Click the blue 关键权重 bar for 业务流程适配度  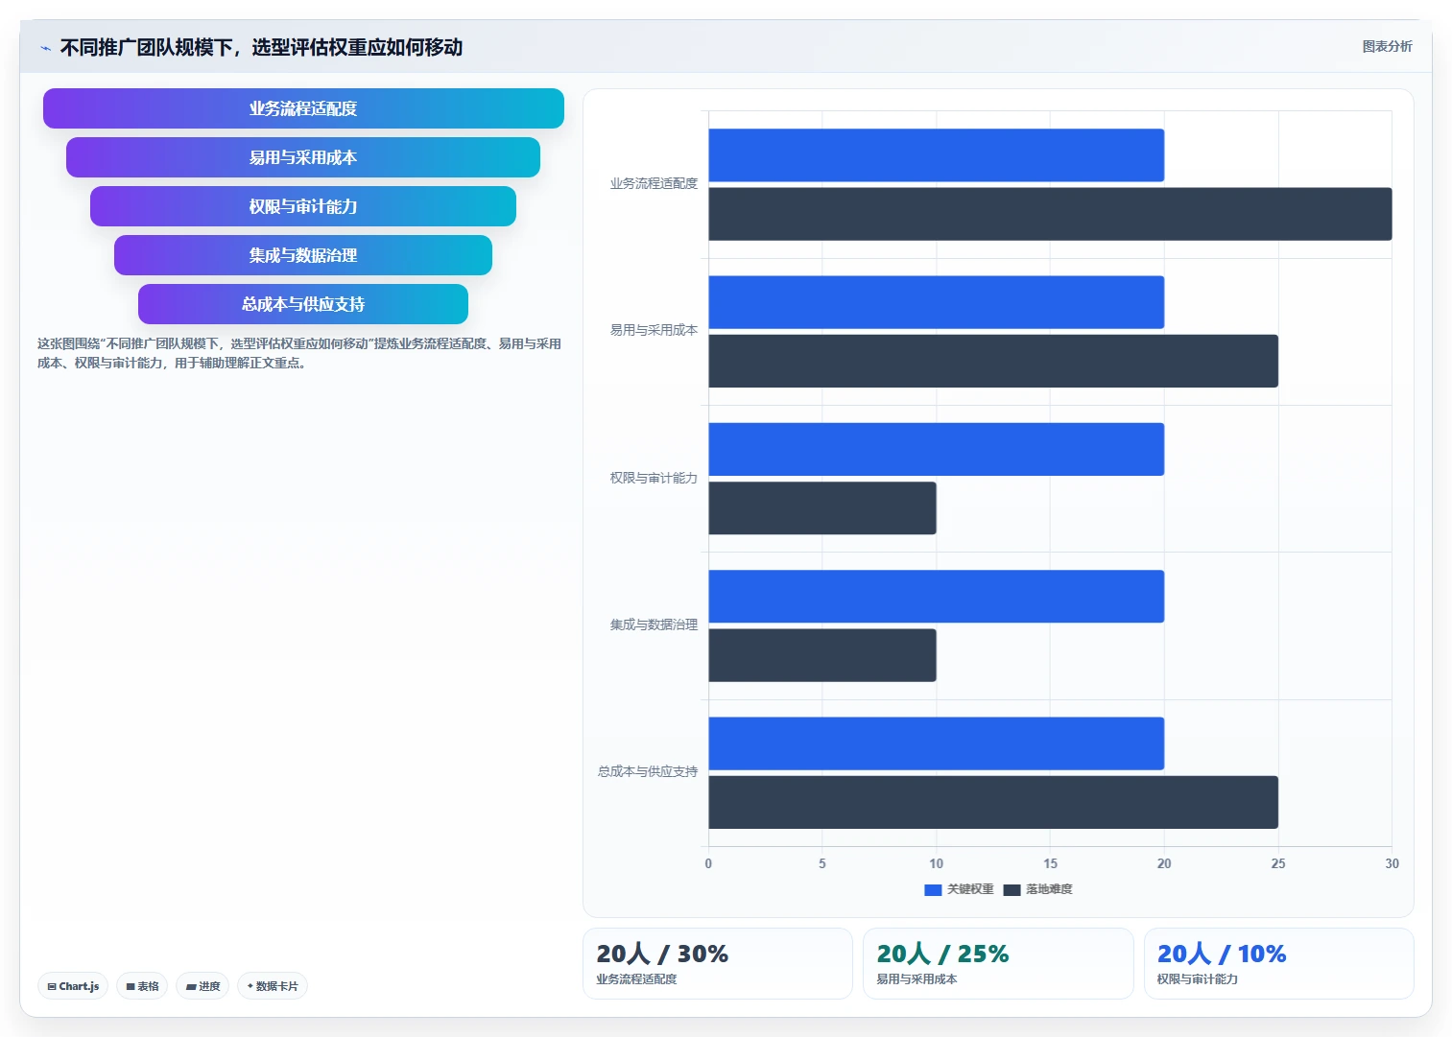coord(937,155)
